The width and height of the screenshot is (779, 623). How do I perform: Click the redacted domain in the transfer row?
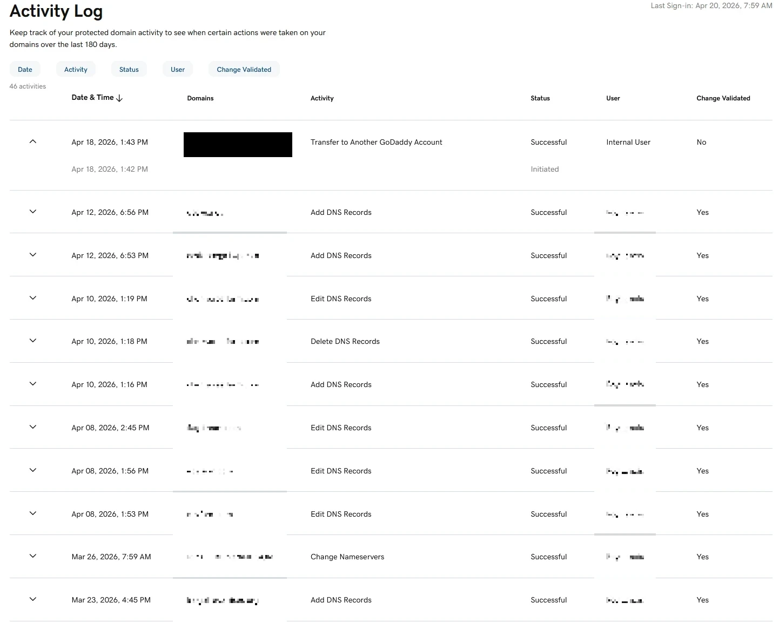tap(238, 145)
